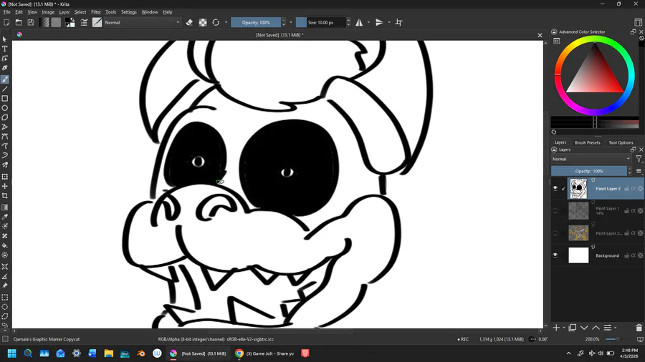Image resolution: width=645 pixels, height=362 pixels.
Task: Open the Filter menu
Action: (96, 12)
